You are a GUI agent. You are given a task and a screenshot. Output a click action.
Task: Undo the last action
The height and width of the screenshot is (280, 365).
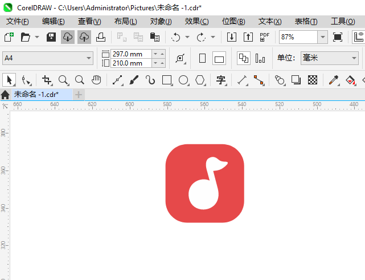175,37
